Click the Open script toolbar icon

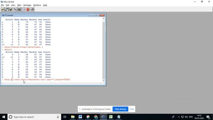pos(3,9)
